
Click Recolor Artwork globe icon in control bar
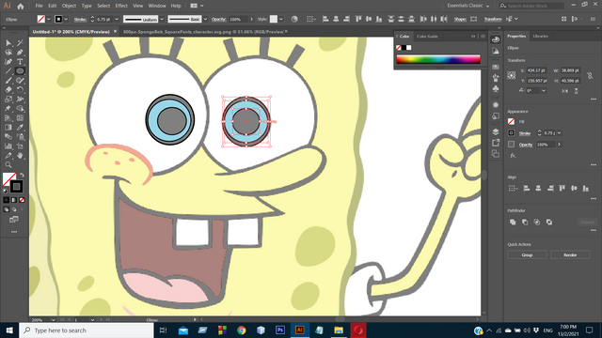pyautogui.click(x=294, y=19)
